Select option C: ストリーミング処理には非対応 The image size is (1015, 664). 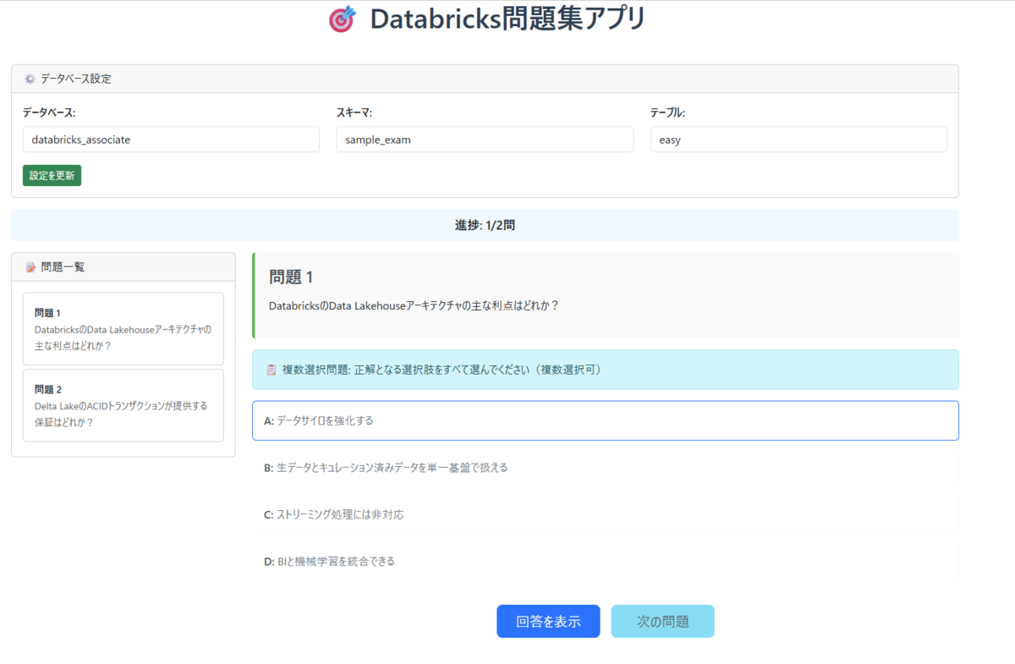click(x=606, y=514)
